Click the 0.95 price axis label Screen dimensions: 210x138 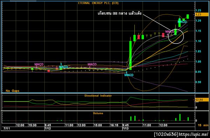coord(198,72)
